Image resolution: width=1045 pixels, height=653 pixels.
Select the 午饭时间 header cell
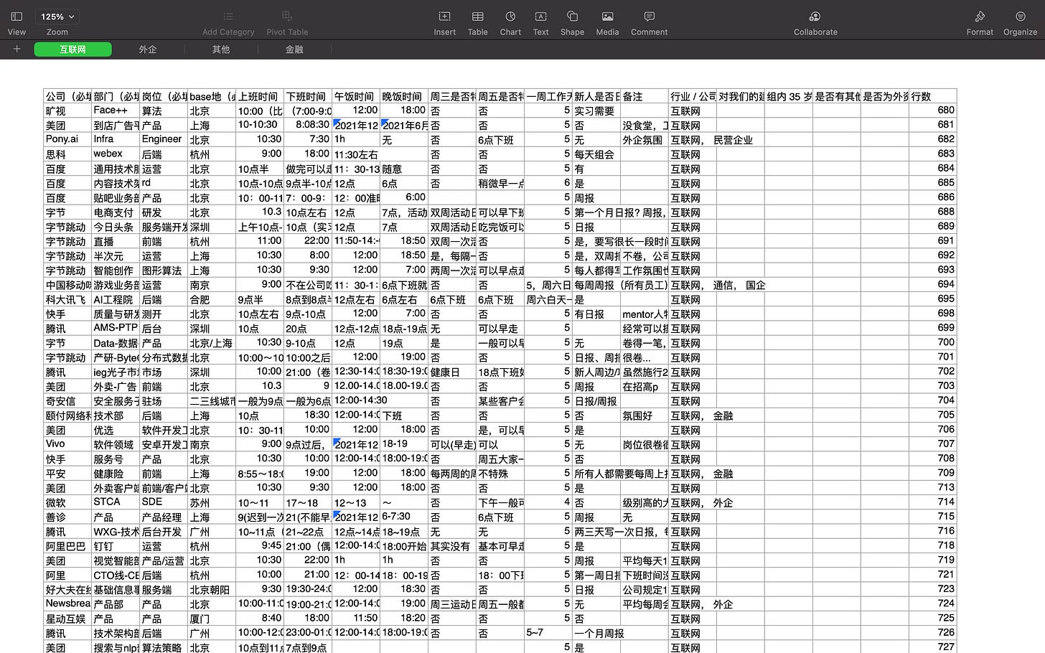click(x=356, y=96)
